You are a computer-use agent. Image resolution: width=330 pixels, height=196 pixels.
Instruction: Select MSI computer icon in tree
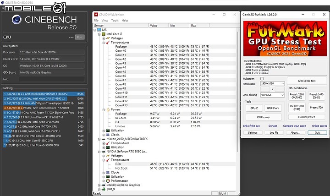coord(99,30)
